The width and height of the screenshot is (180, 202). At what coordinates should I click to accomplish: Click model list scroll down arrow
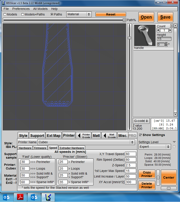(175, 114)
